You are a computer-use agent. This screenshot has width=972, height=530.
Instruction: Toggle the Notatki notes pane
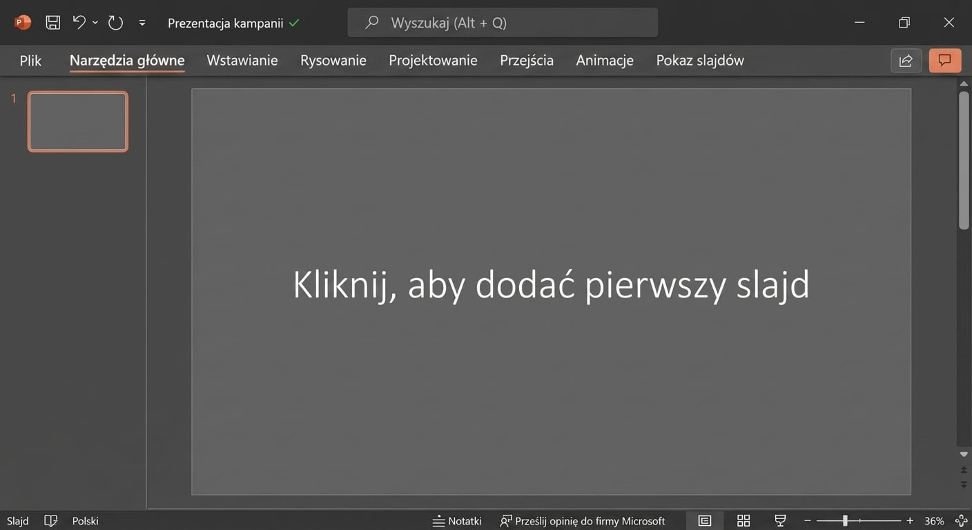tap(457, 521)
